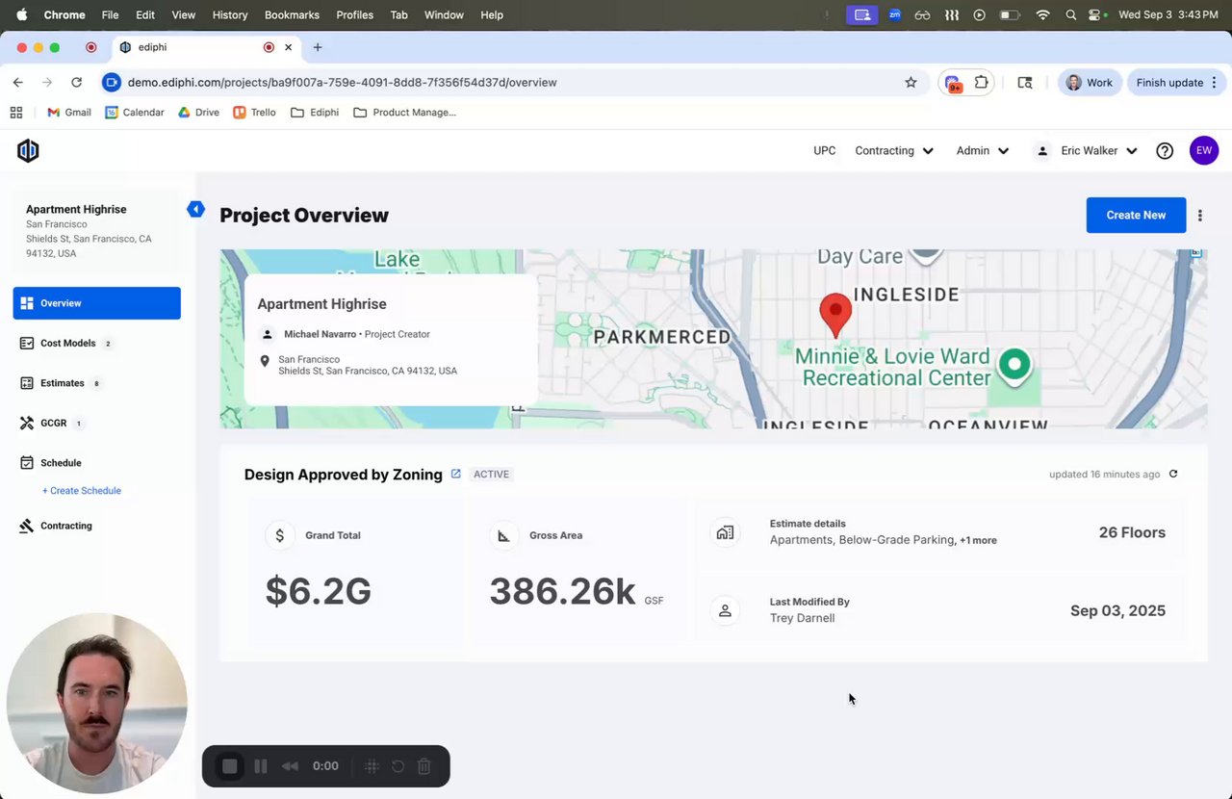Open the UPC link in the header
Screen dimensions: 1232x799
[824, 151]
